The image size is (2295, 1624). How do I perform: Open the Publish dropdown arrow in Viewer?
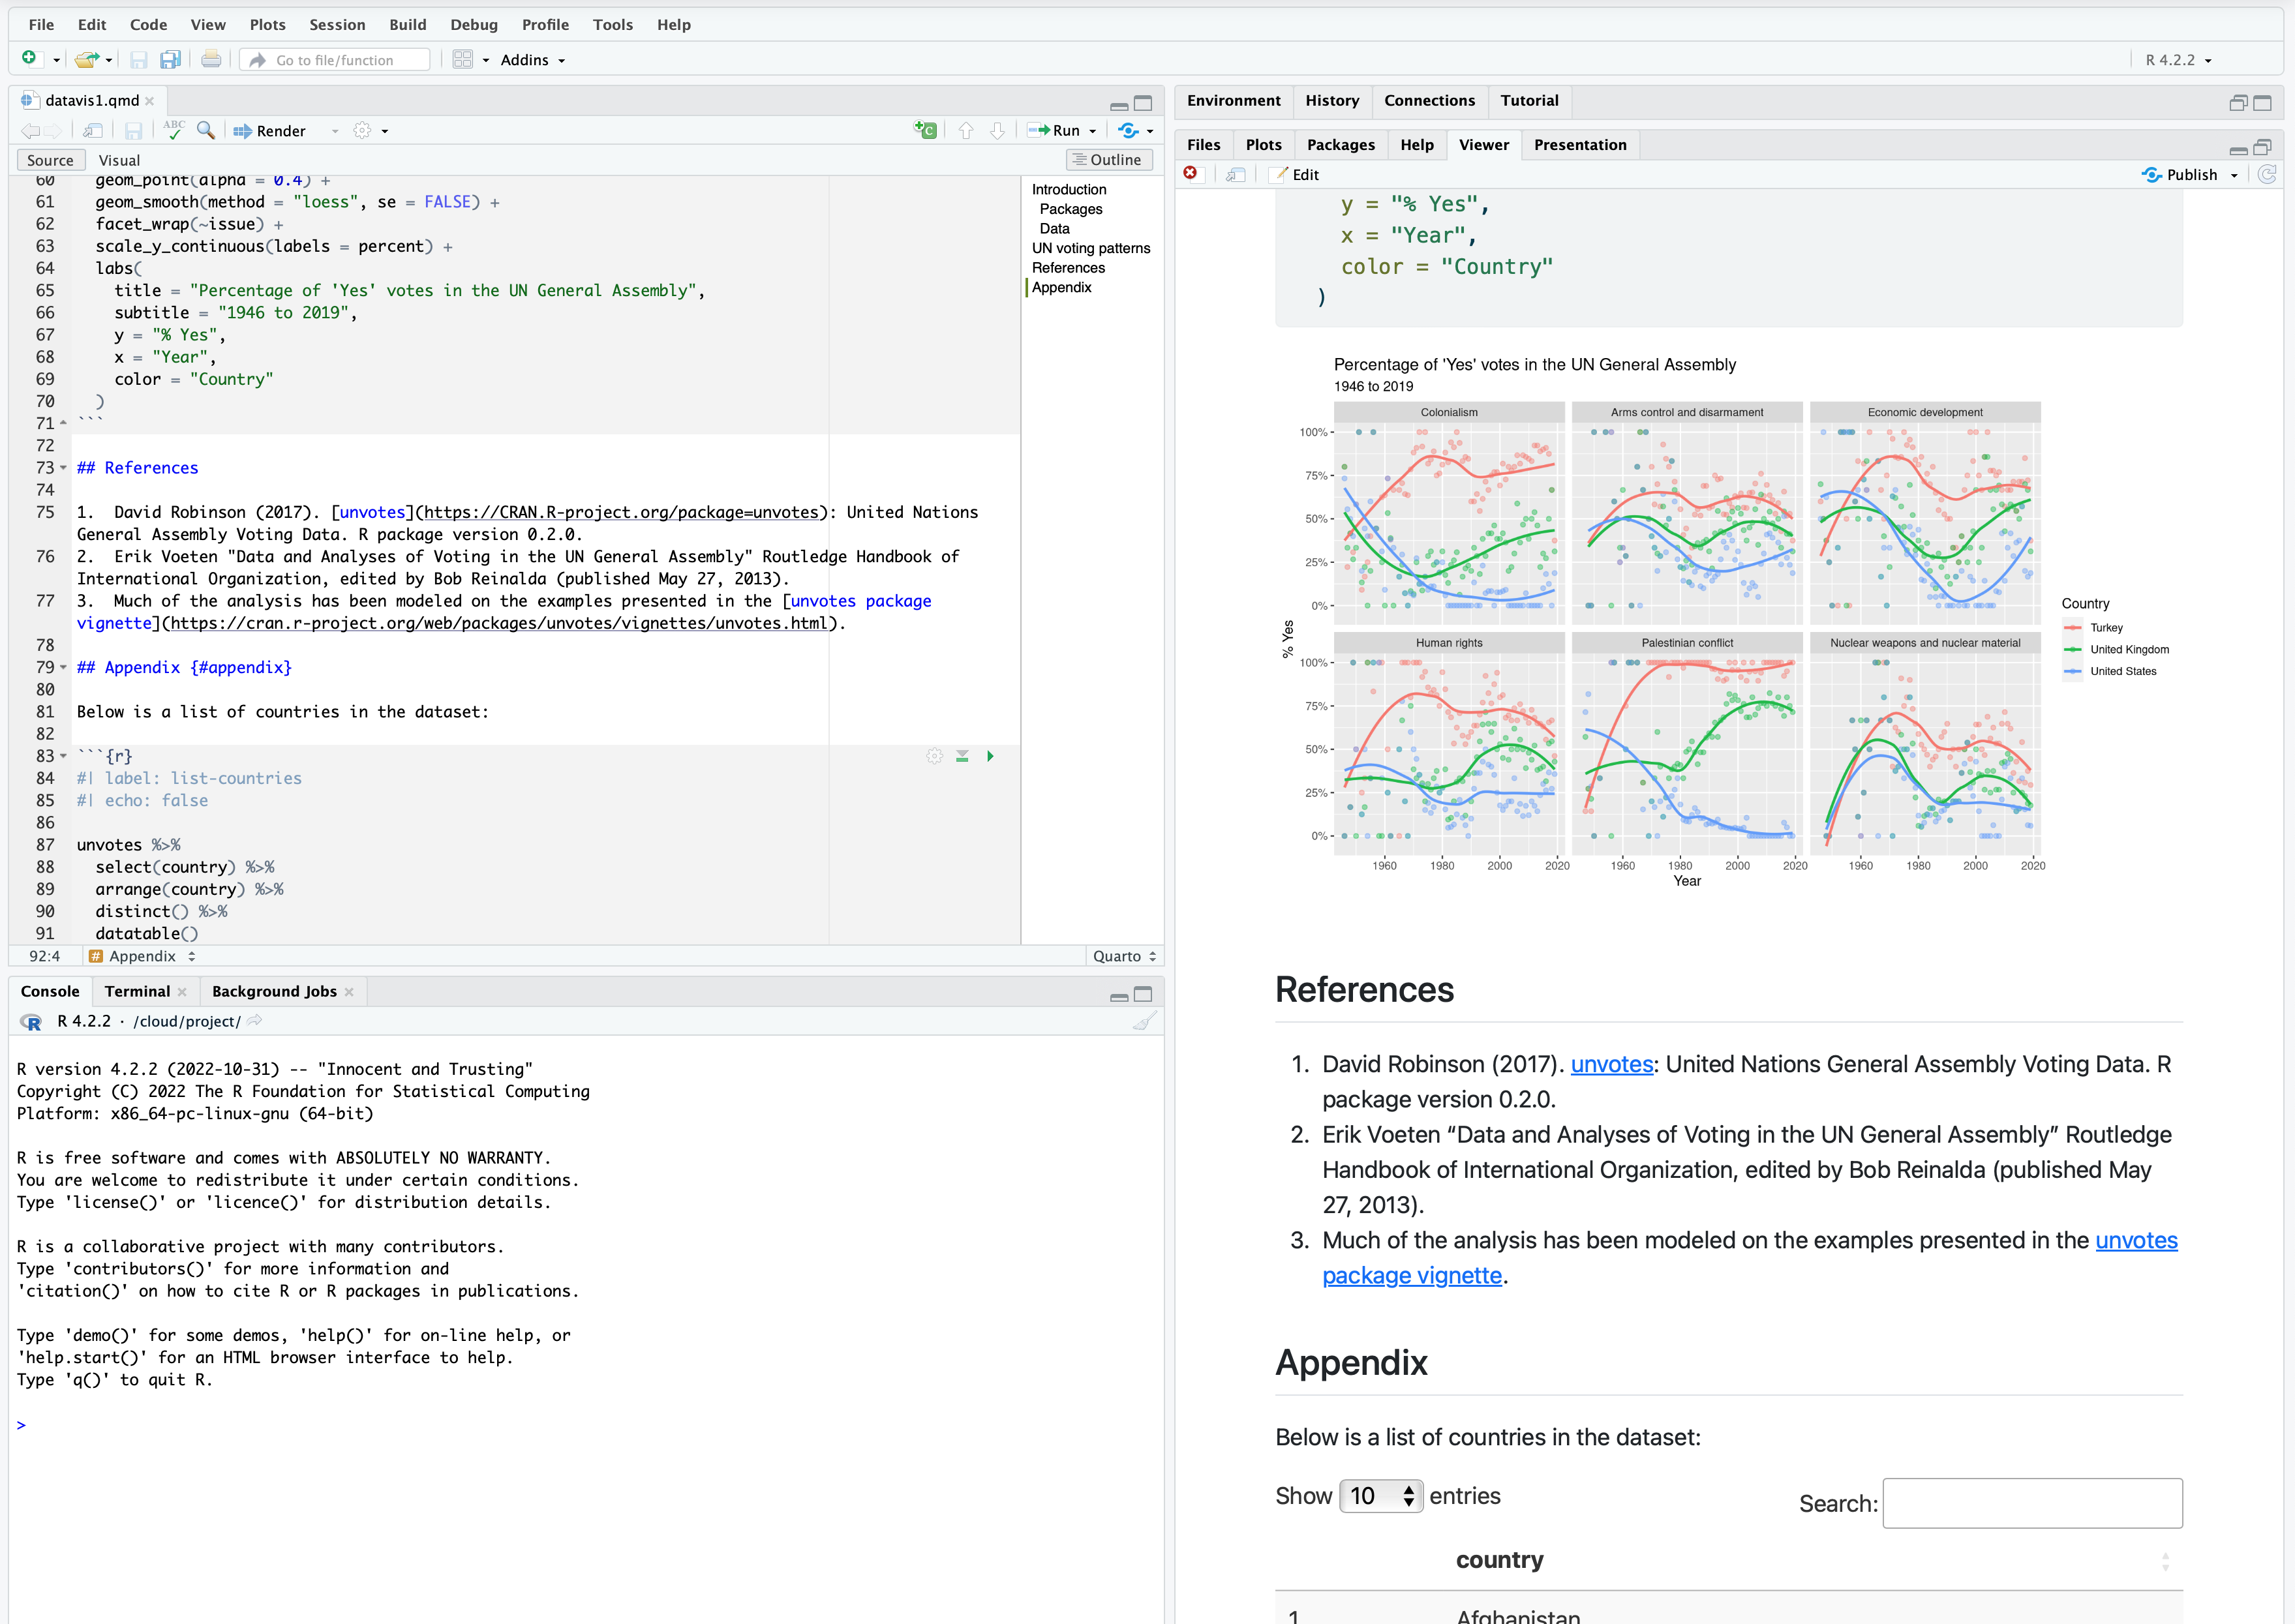pyautogui.click(x=2234, y=175)
